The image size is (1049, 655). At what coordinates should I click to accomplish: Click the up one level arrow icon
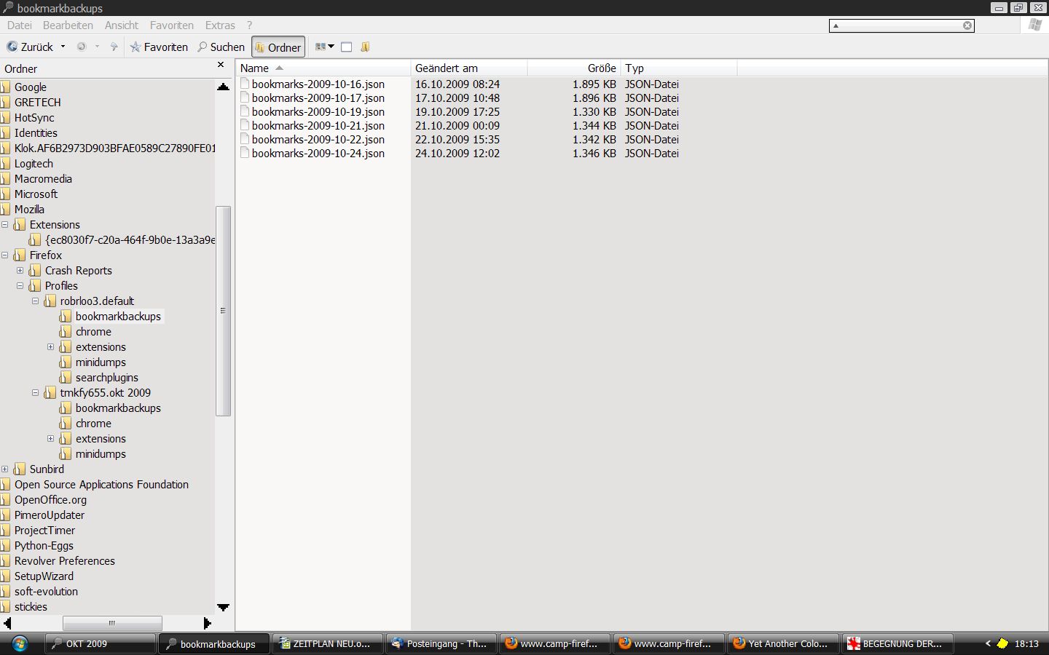pos(114,47)
